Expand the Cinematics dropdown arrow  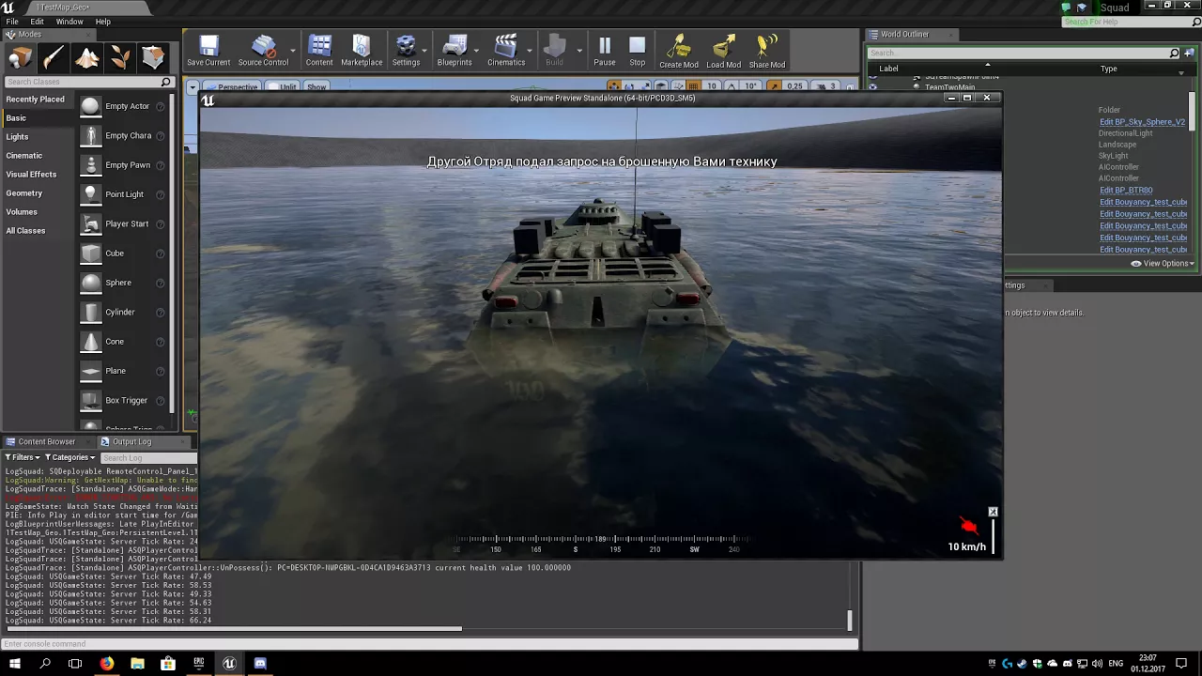coord(531,51)
